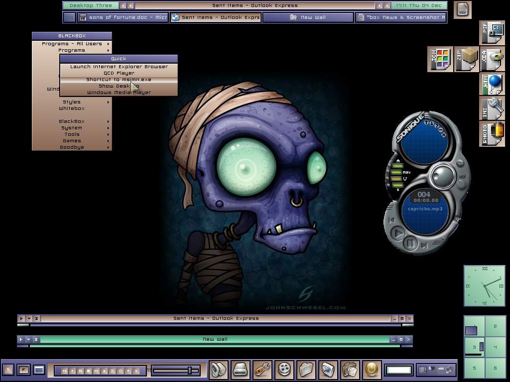The height and width of the screenshot is (382, 510).
Task: Select Shortcut to msimn.exe
Action: (x=119, y=80)
